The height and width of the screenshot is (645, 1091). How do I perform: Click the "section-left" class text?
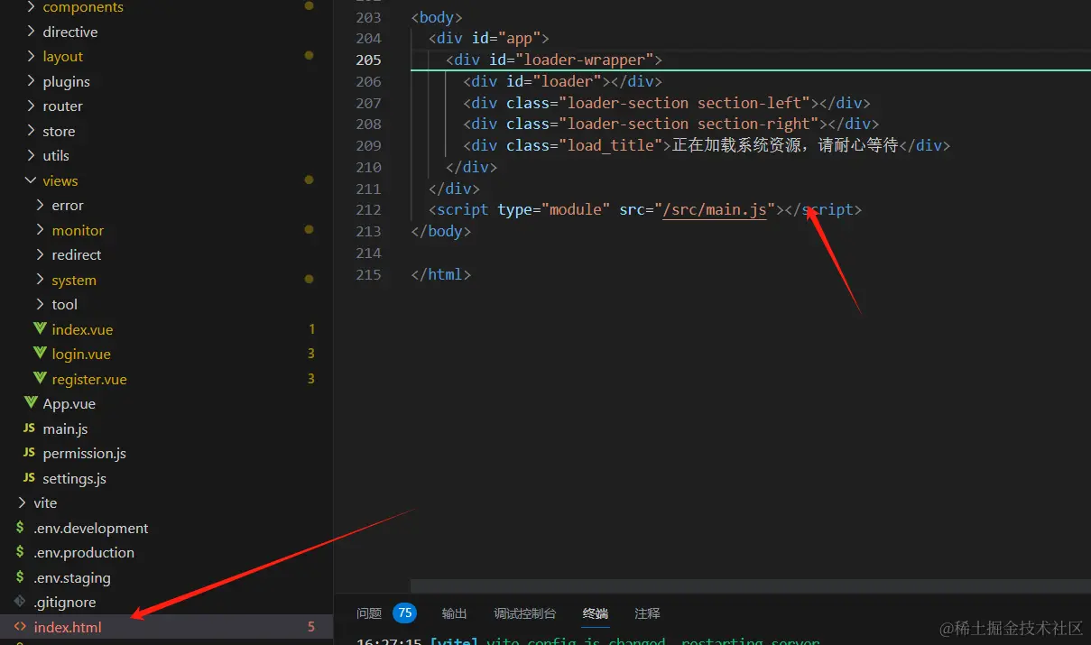coord(750,103)
